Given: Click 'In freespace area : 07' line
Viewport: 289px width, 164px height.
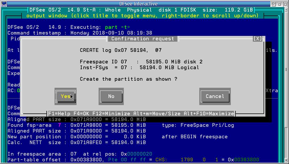Looking at the screenshot, I should click(80, 154).
